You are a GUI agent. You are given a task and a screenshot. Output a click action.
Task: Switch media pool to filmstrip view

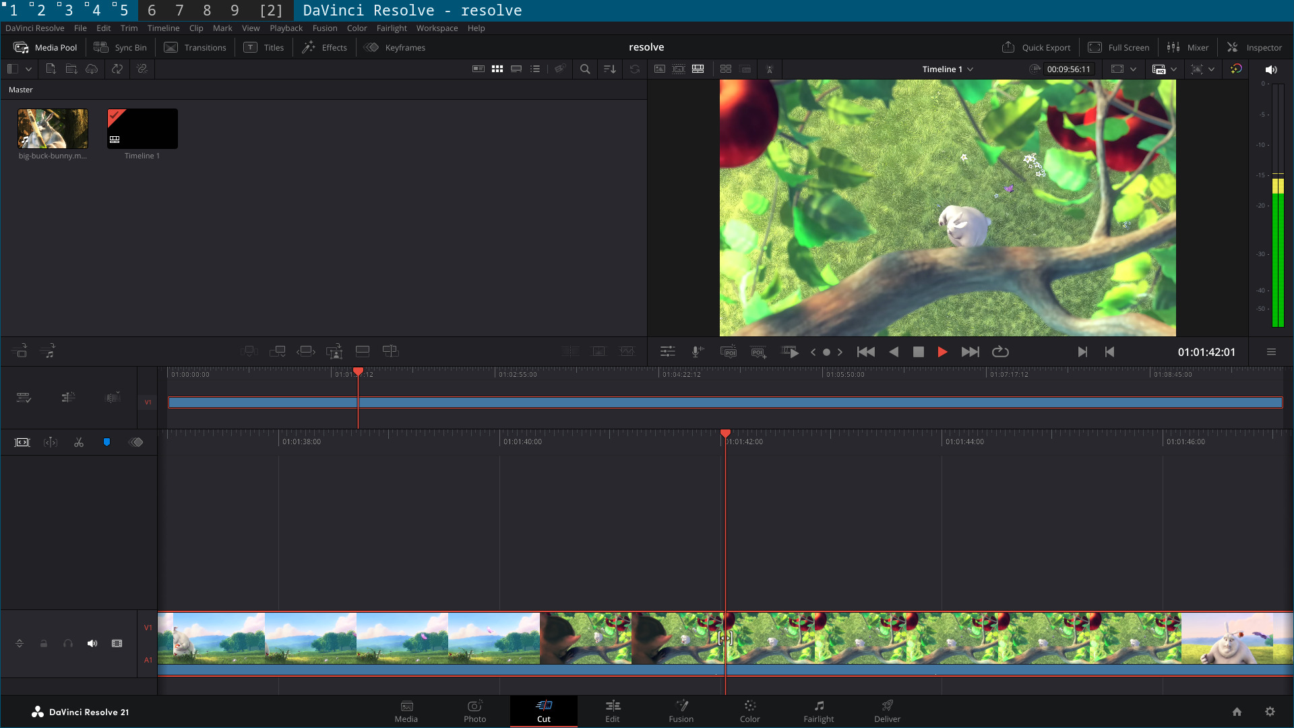point(516,69)
